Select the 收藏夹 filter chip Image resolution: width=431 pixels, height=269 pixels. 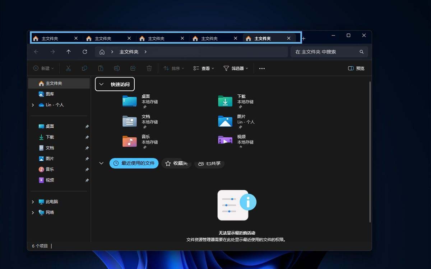(x=176, y=163)
